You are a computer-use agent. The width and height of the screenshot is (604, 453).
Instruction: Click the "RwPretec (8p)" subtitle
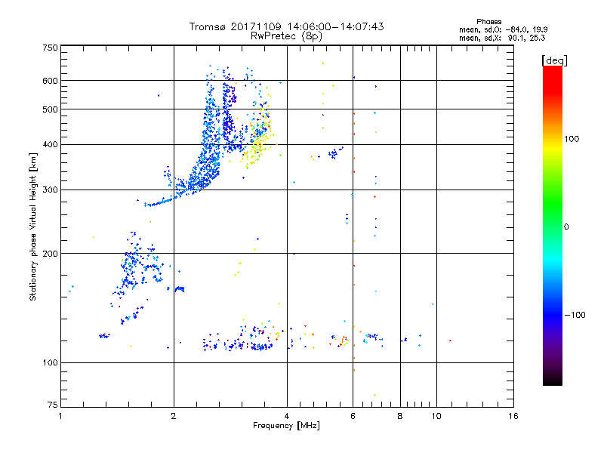[x=286, y=36]
